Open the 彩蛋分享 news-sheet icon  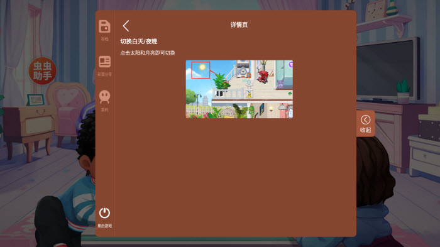(104, 62)
